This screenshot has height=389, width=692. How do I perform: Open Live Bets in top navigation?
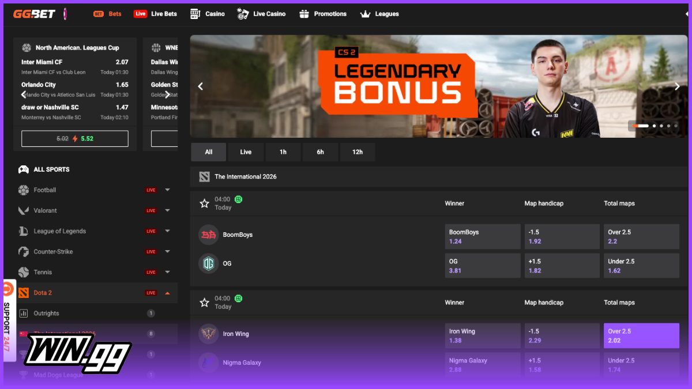pyautogui.click(x=155, y=14)
